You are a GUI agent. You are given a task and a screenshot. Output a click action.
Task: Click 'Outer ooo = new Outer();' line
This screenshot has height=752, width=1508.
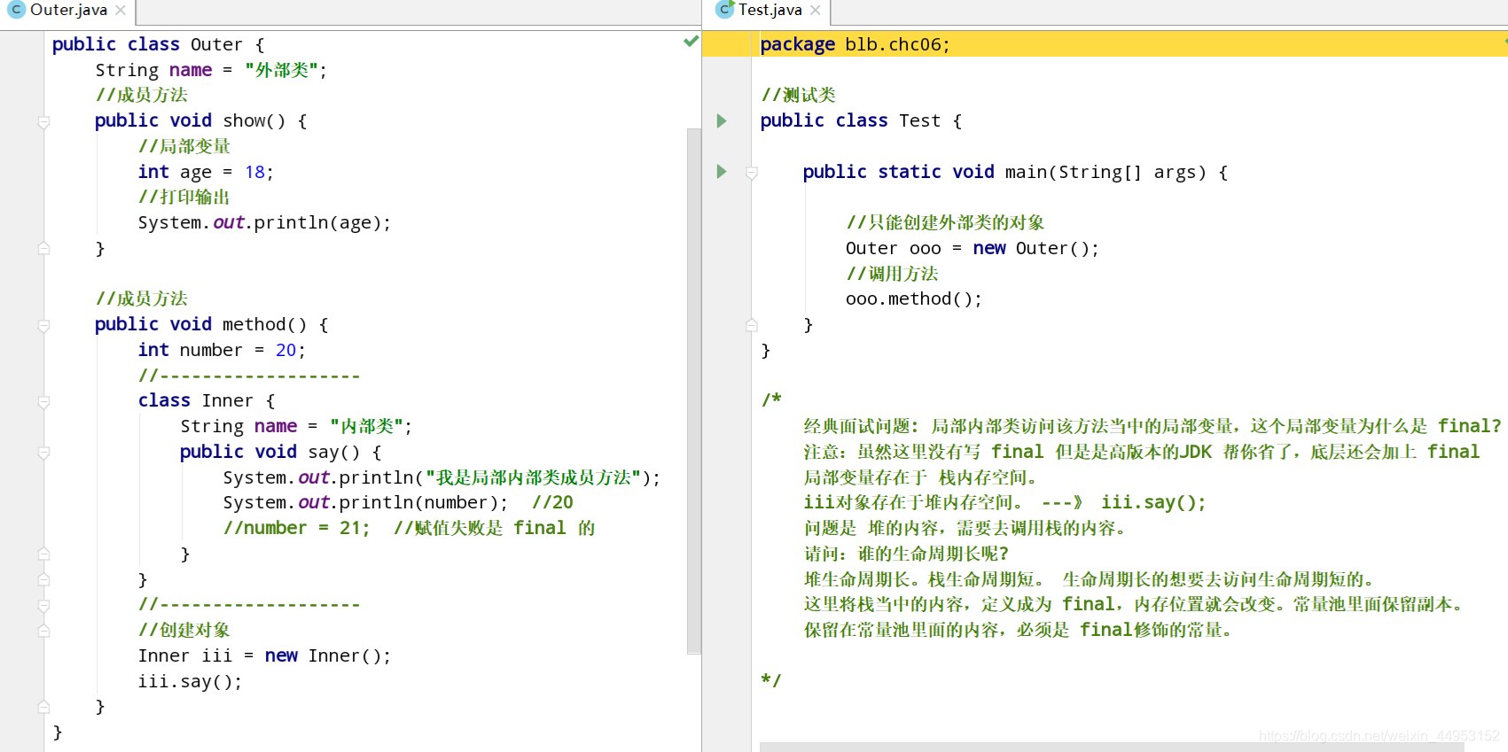point(973,248)
